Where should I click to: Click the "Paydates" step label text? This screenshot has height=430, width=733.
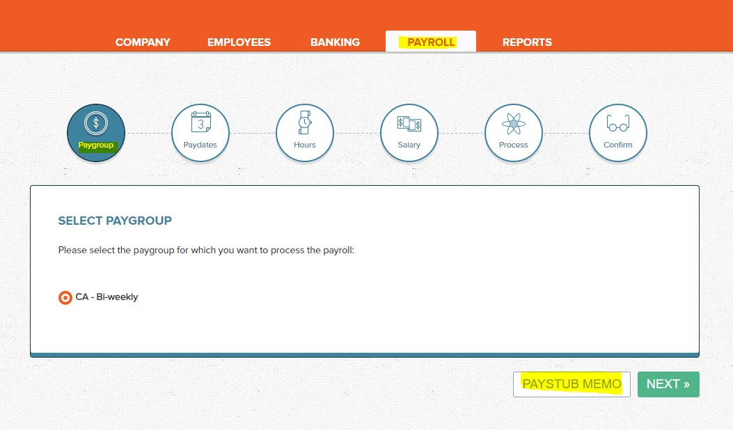pos(200,145)
